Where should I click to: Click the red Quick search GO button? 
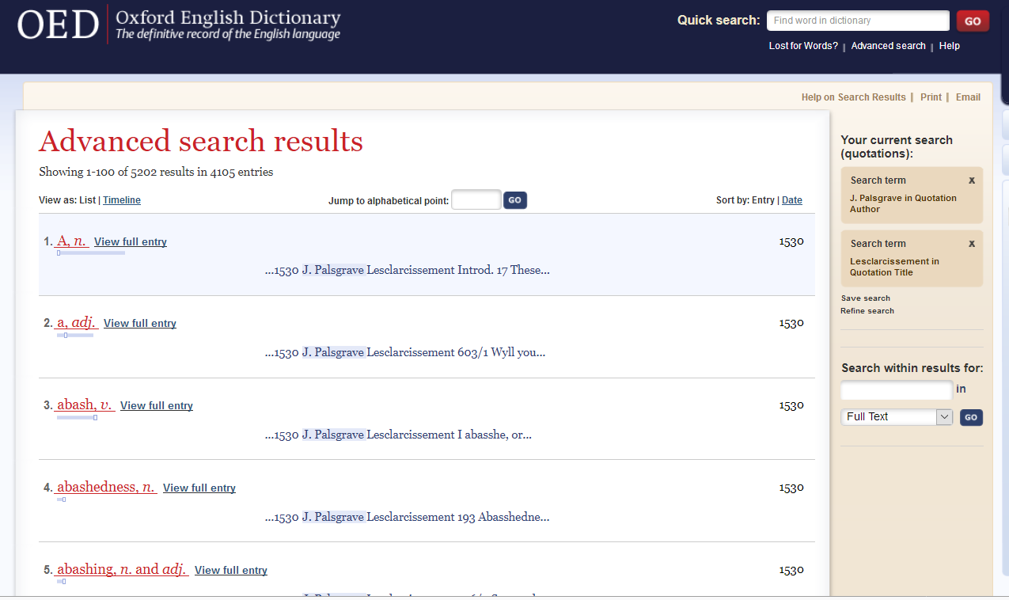tap(973, 21)
